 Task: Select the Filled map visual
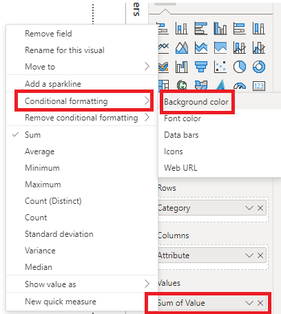201,85
